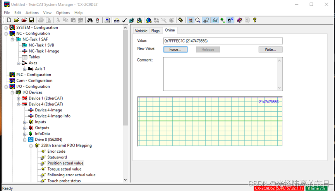335x191 pixels.
Task: Toggle Show Online Data glasses button
Action: click(215, 20)
